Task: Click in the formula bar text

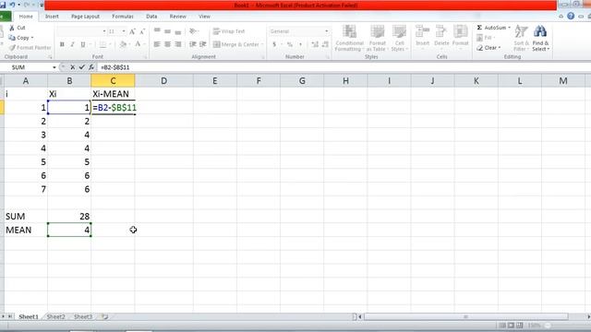Action: [115, 67]
